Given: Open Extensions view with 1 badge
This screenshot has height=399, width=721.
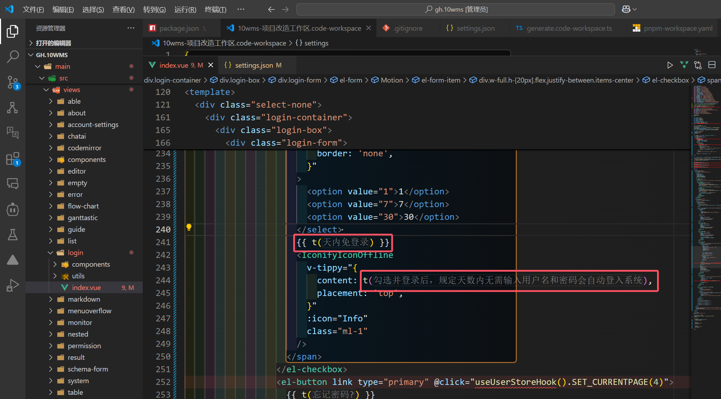Looking at the screenshot, I should [13, 159].
